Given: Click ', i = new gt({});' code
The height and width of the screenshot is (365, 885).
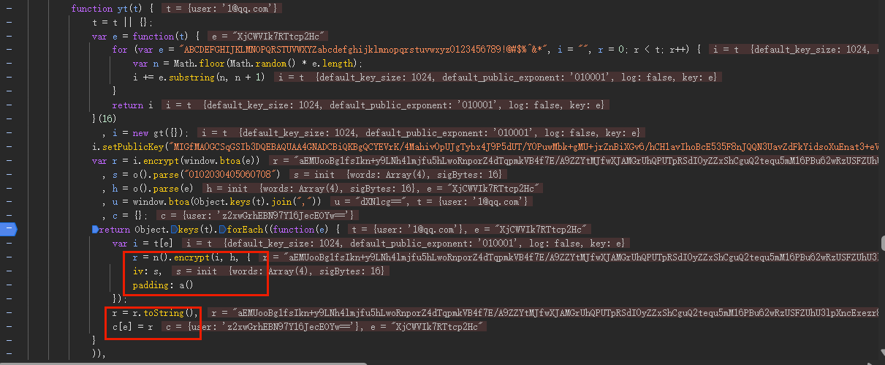Looking at the screenshot, I should pos(145,132).
